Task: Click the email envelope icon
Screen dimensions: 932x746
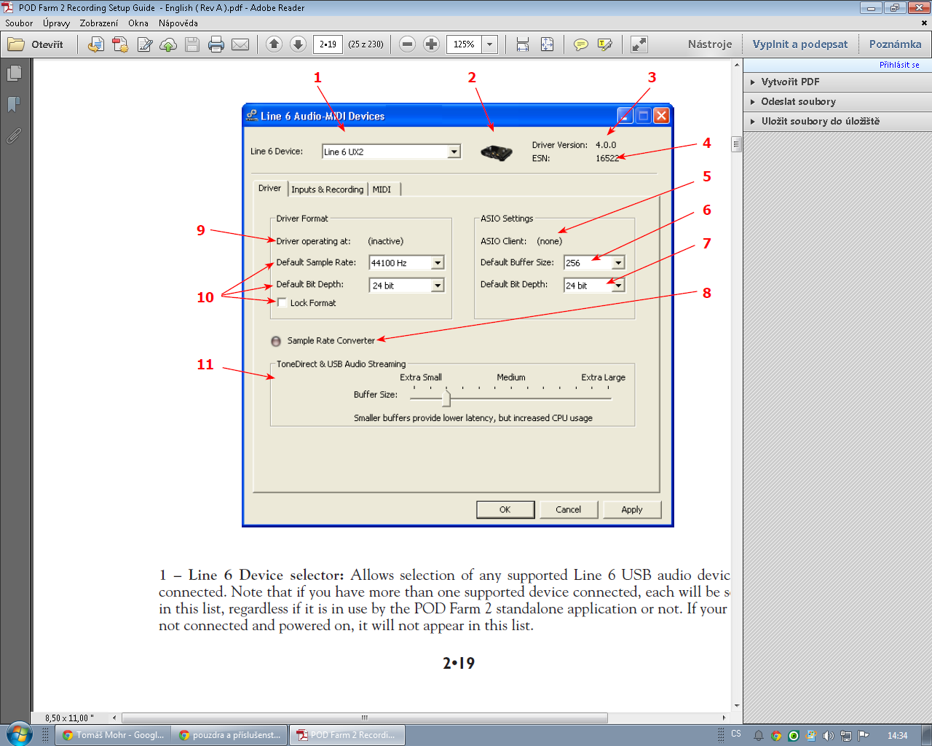Action: [240, 44]
